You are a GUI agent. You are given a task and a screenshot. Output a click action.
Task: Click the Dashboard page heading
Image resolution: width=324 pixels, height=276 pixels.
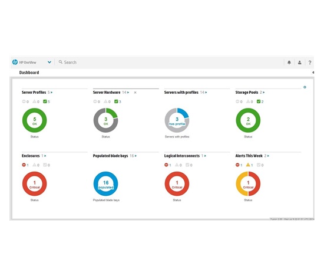(x=29, y=73)
